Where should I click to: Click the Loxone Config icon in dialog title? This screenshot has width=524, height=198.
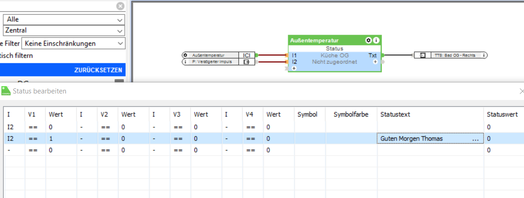(6, 91)
